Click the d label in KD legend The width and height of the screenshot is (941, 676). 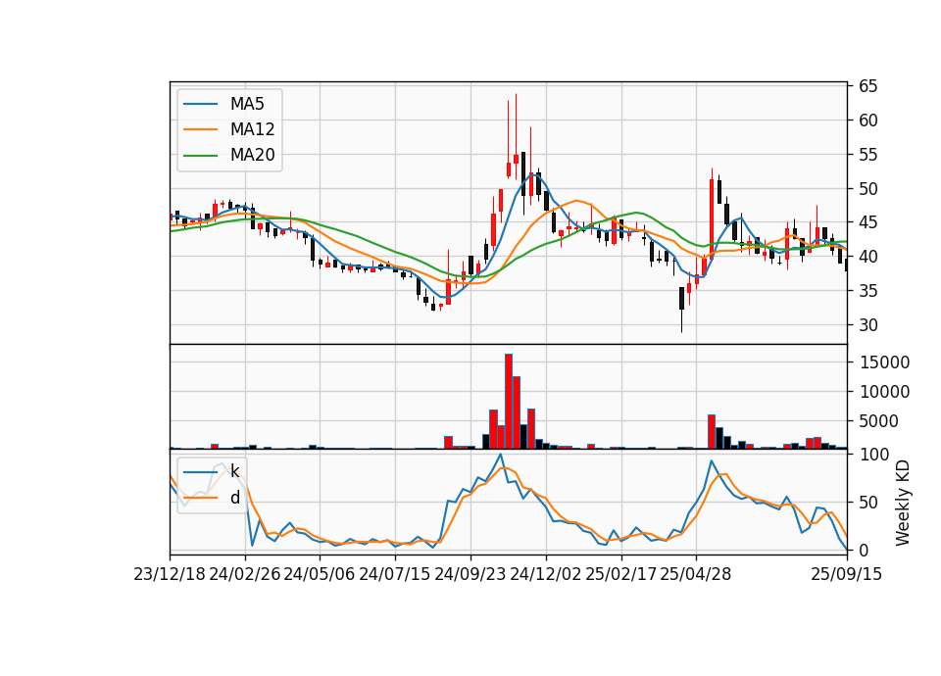pos(234,498)
